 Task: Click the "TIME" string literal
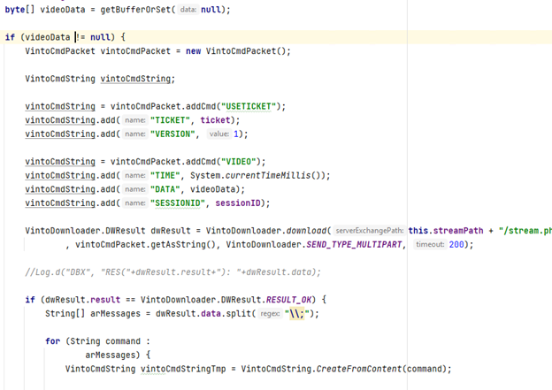165,175
